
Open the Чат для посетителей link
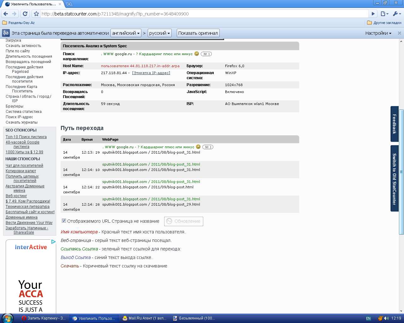pos(24,166)
